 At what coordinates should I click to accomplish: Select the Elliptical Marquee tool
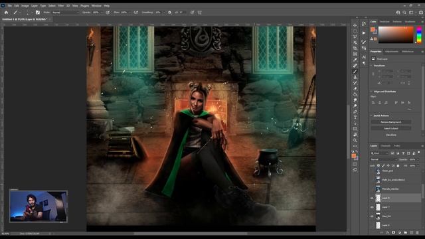(355, 31)
